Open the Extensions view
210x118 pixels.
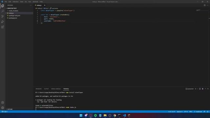click(3, 27)
